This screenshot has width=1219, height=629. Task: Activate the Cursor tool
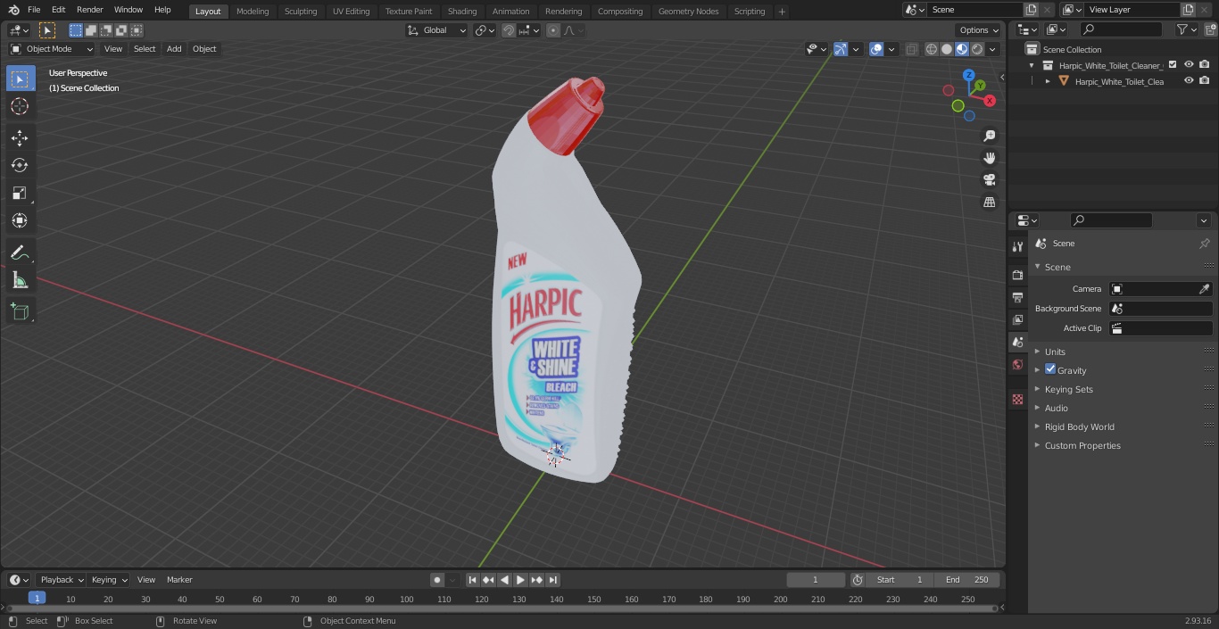tap(20, 106)
